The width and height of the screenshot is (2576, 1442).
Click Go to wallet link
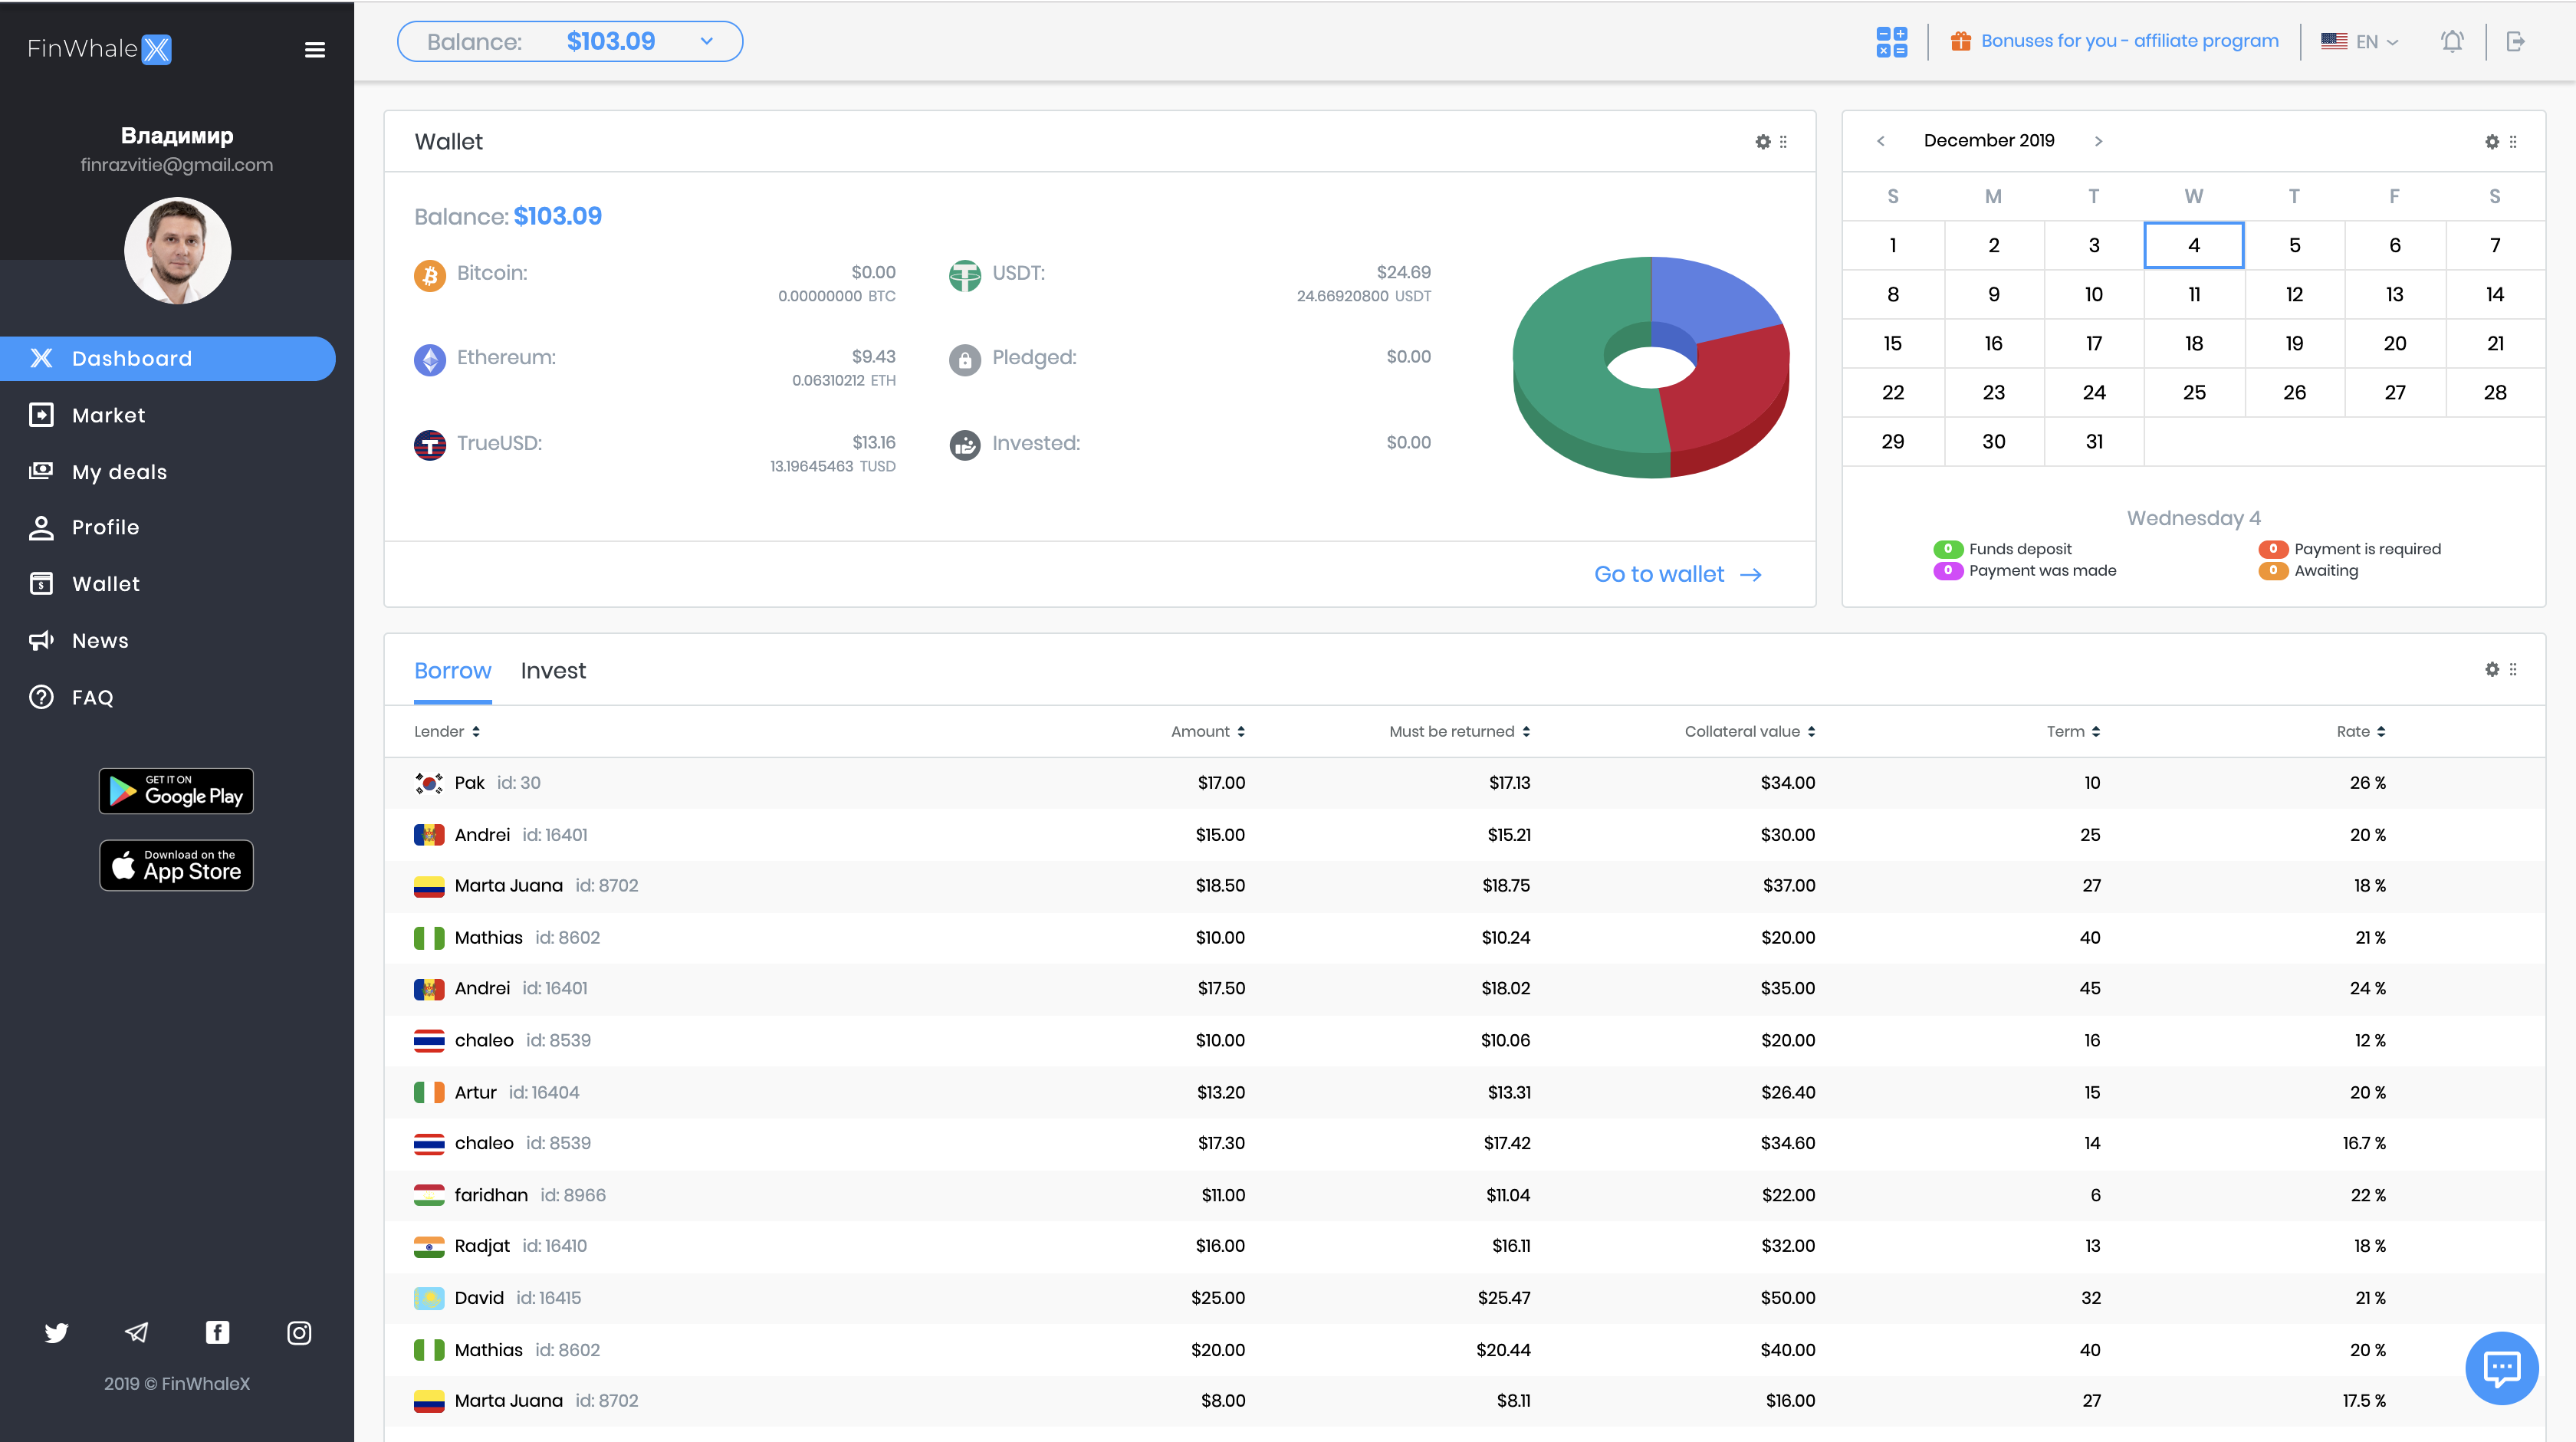pyautogui.click(x=1659, y=574)
